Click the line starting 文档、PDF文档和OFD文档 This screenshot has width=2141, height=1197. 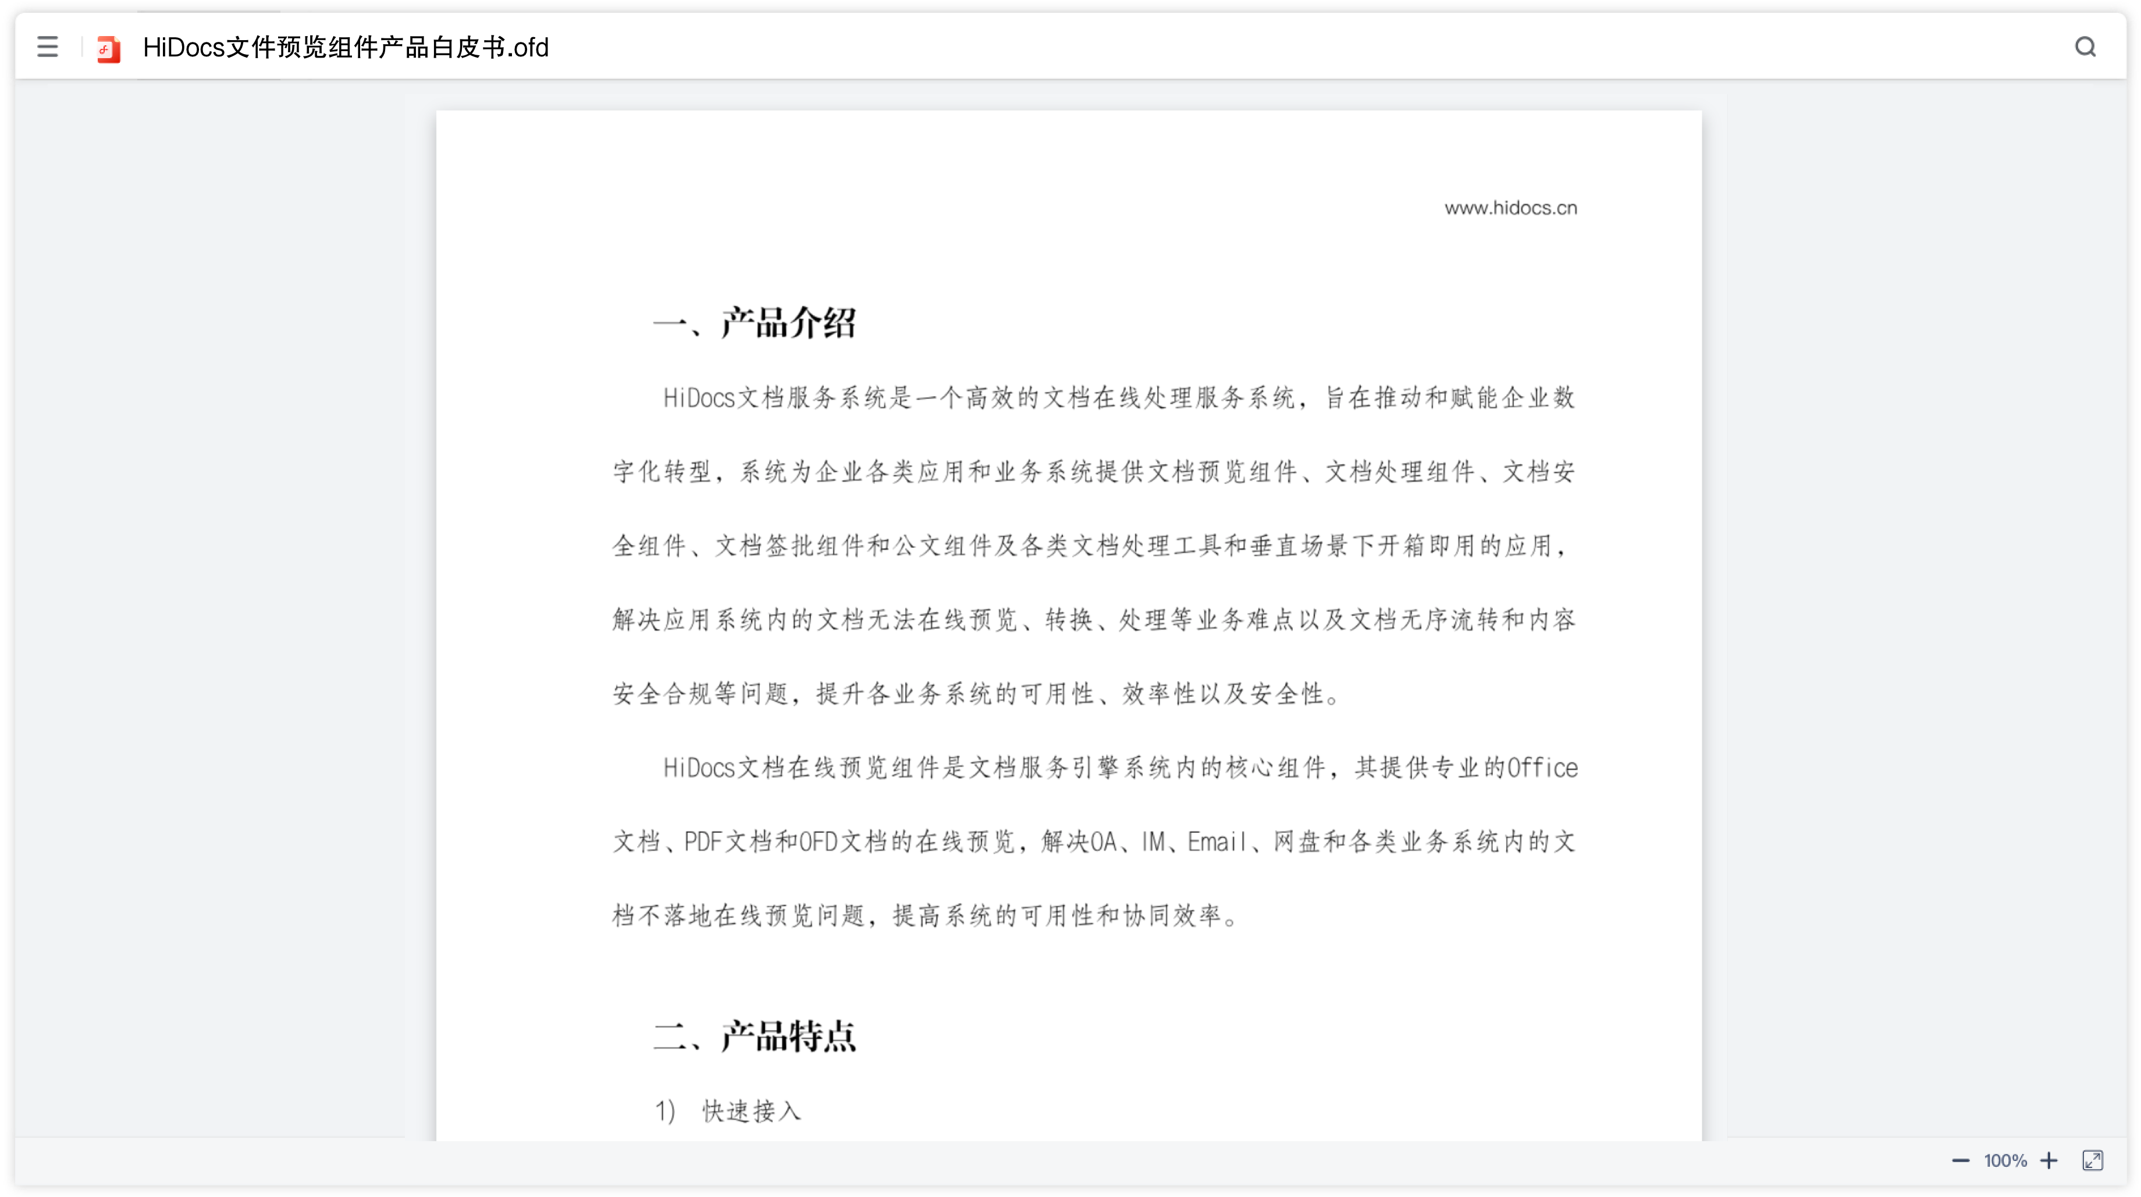point(1094,842)
